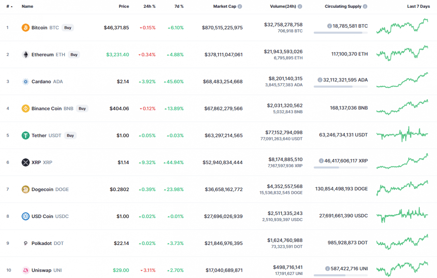Image resolution: width=437 pixels, height=278 pixels.
Task: Click the Buy button next to Binance Coin
Action: (82, 108)
